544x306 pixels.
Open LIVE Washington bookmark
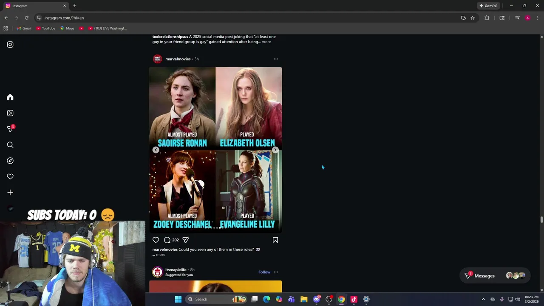[x=108, y=28]
